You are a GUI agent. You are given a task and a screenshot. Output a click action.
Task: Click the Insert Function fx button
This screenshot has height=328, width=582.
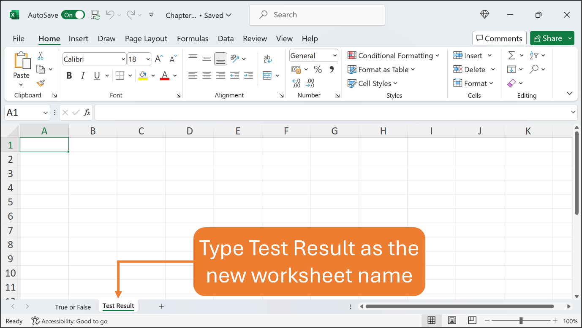87,113
